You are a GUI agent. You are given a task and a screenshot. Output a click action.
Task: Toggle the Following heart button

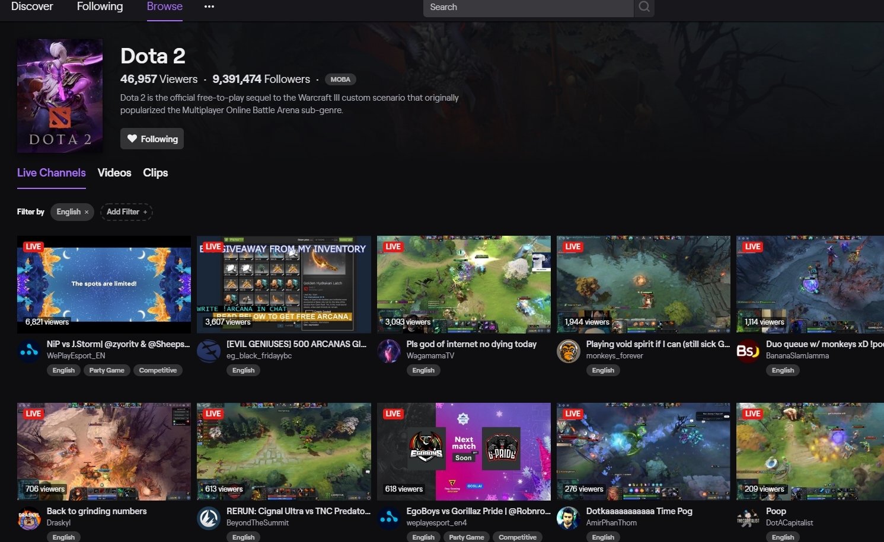tap(152, 139)
